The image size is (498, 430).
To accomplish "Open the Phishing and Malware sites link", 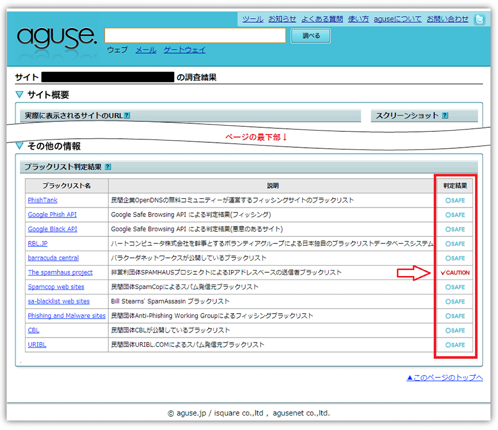I will [67, 315].
